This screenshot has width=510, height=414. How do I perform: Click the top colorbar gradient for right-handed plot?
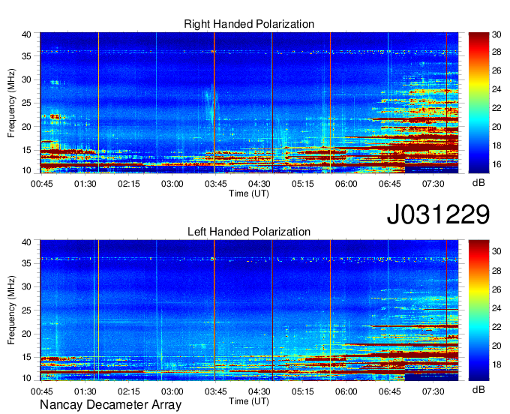pos(478,103)
